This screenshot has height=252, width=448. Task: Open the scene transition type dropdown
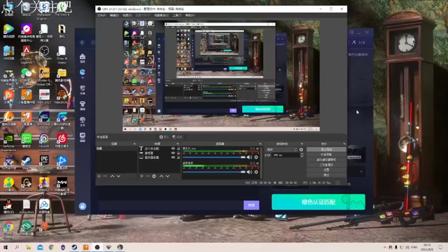(x=282, y=150)
